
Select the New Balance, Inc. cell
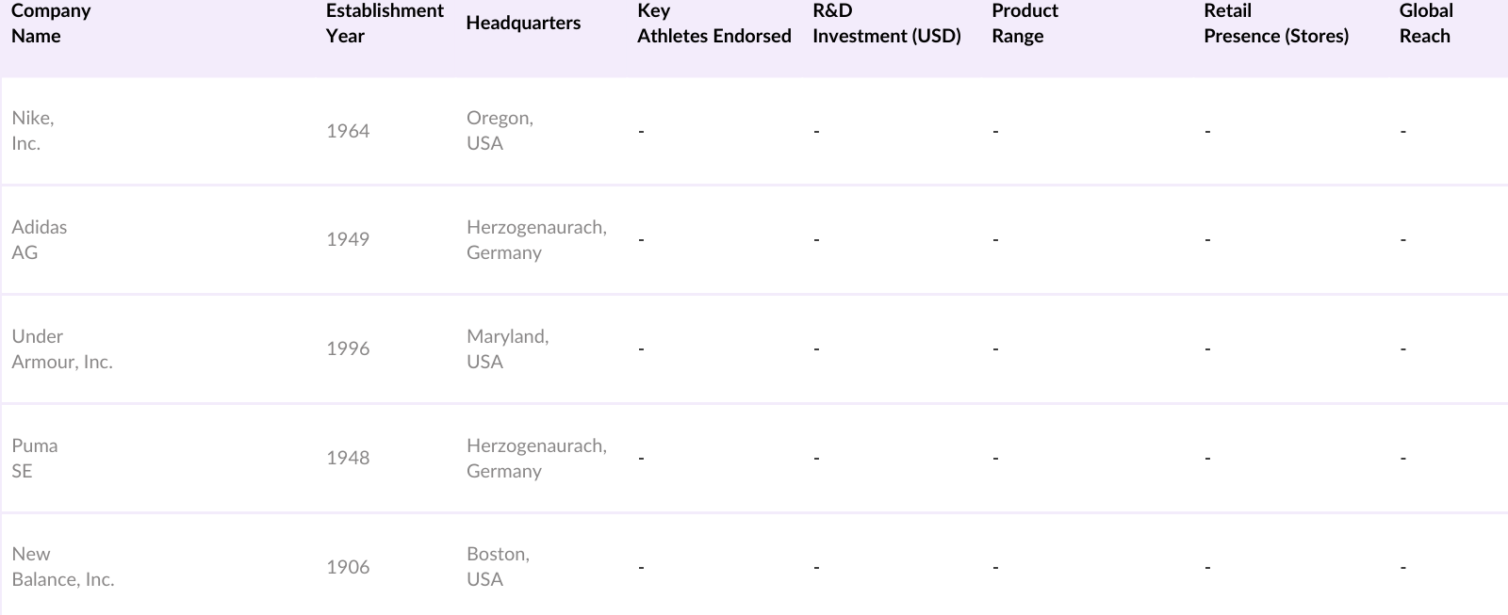62,567
